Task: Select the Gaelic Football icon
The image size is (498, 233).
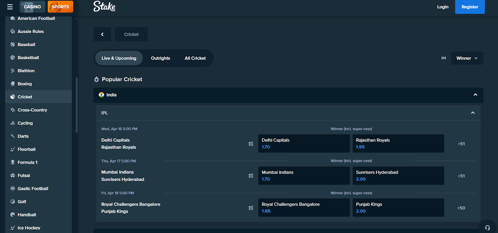Action: 12,188
